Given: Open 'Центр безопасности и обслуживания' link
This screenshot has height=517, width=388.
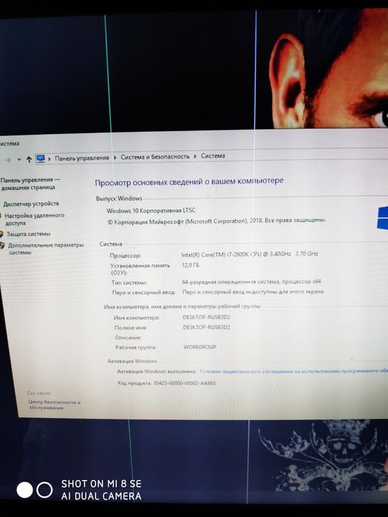Looking at the screenshot, I should [55, 405].
